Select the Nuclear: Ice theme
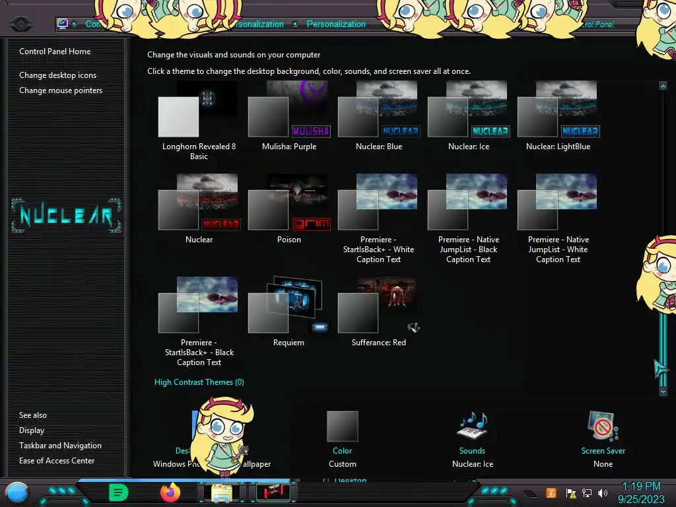Image resolution: width=676 pixels, height=507 pixels. (469, 116)
